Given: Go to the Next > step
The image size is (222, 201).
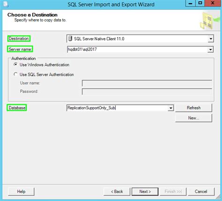Looking at the screenshot, I should click(x=145, y=192).
